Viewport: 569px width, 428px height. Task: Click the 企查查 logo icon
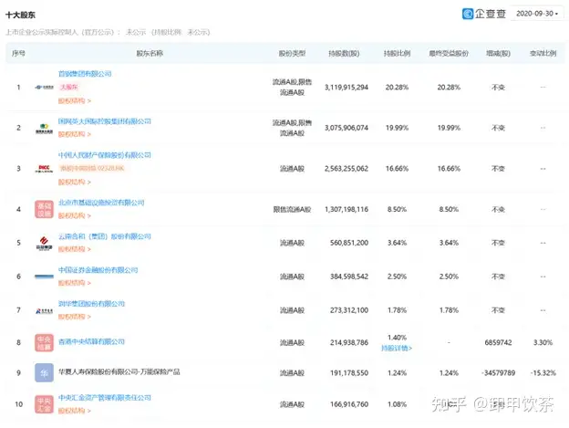tap(468, 14)
